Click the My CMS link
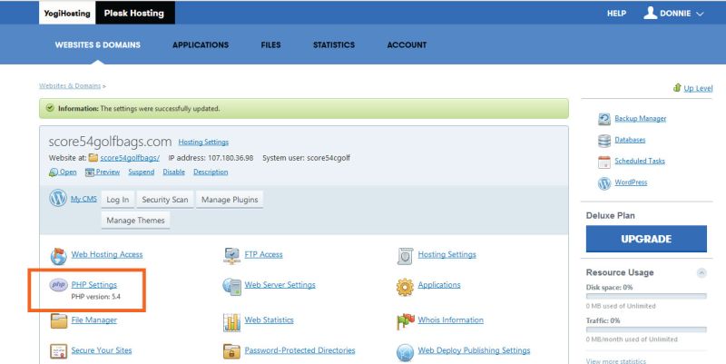 (83, 199)
